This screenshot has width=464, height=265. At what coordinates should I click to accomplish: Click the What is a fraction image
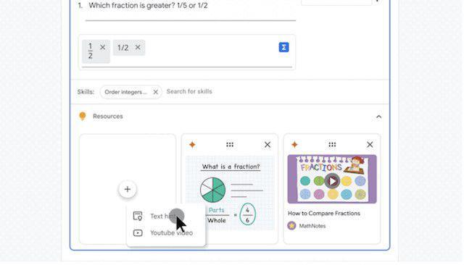click(x=230, y=193)
